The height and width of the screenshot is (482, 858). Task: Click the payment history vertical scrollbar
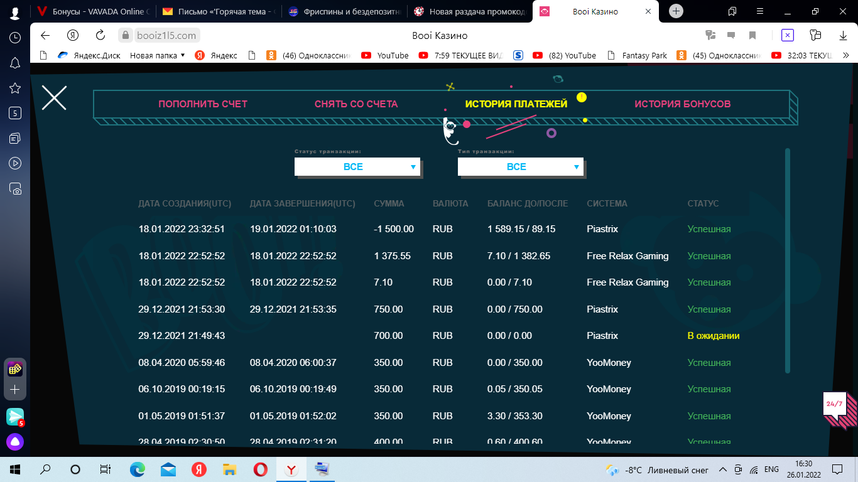(788, 260)
